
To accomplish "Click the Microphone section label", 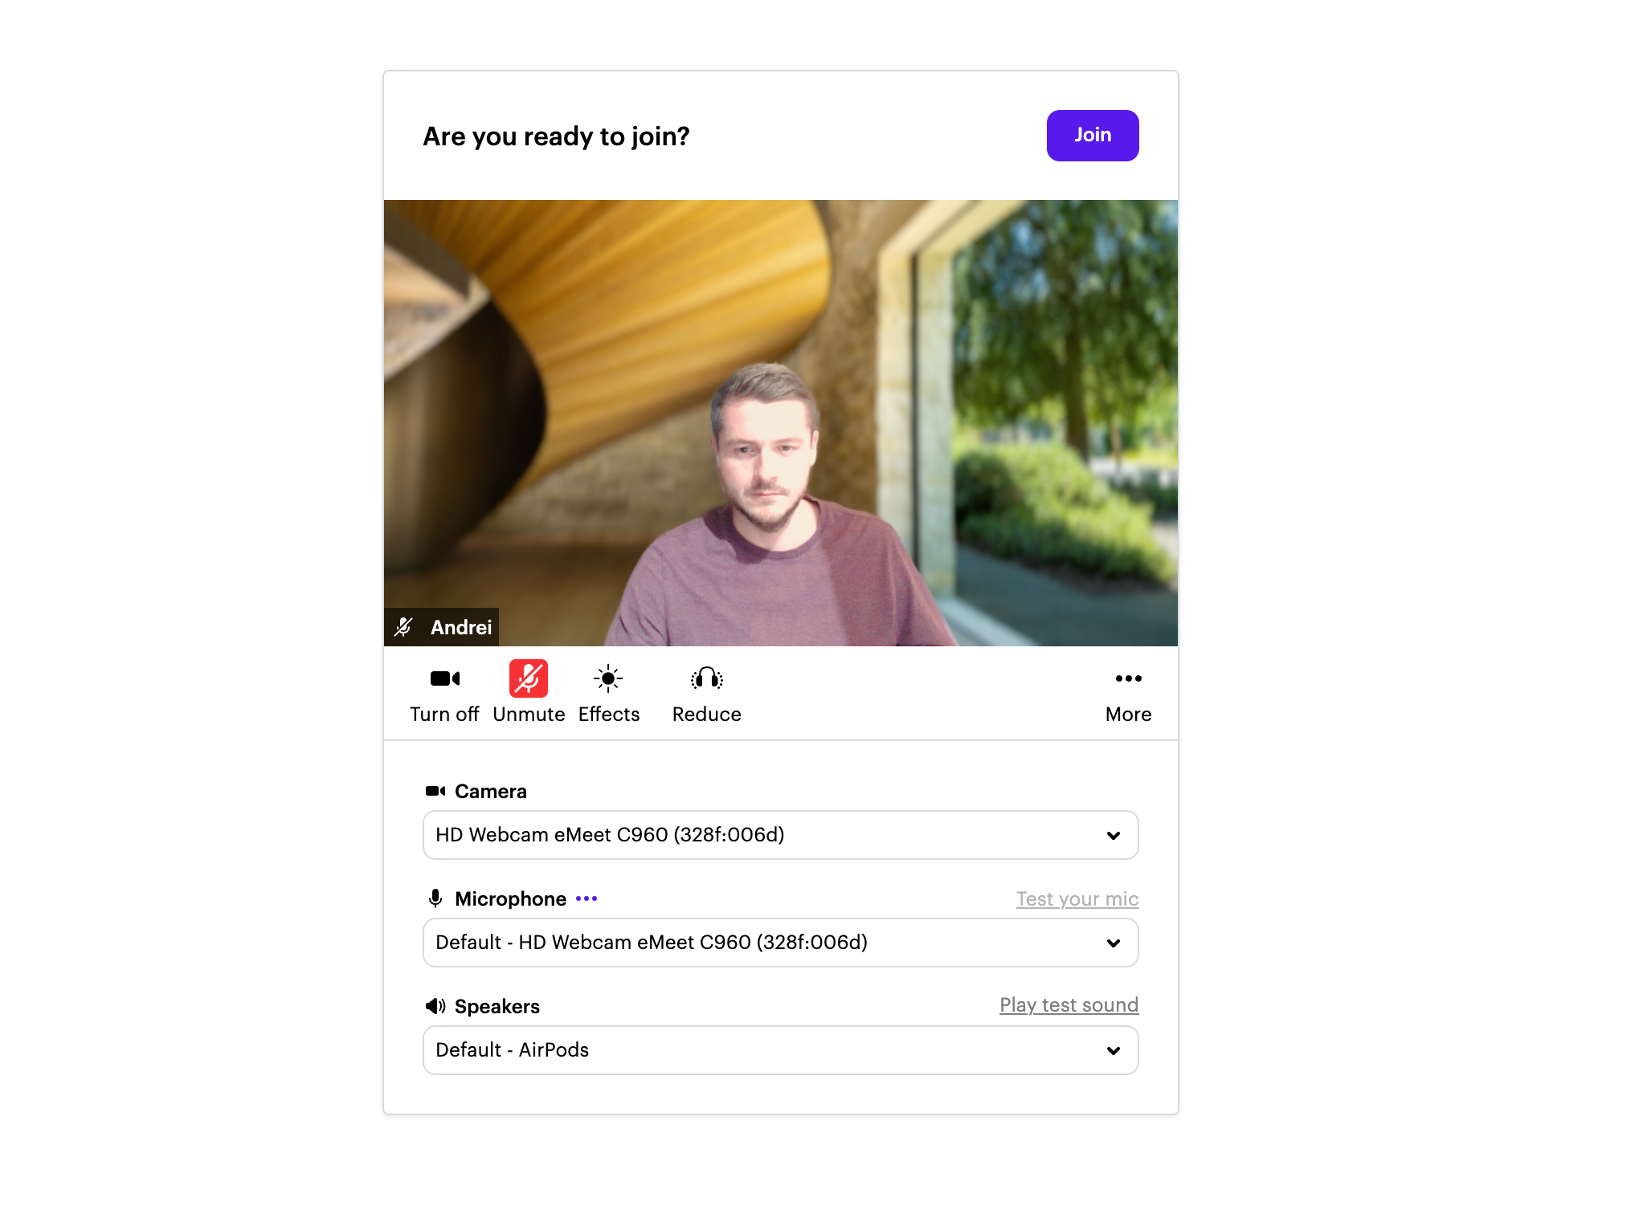I will [511, 899].
